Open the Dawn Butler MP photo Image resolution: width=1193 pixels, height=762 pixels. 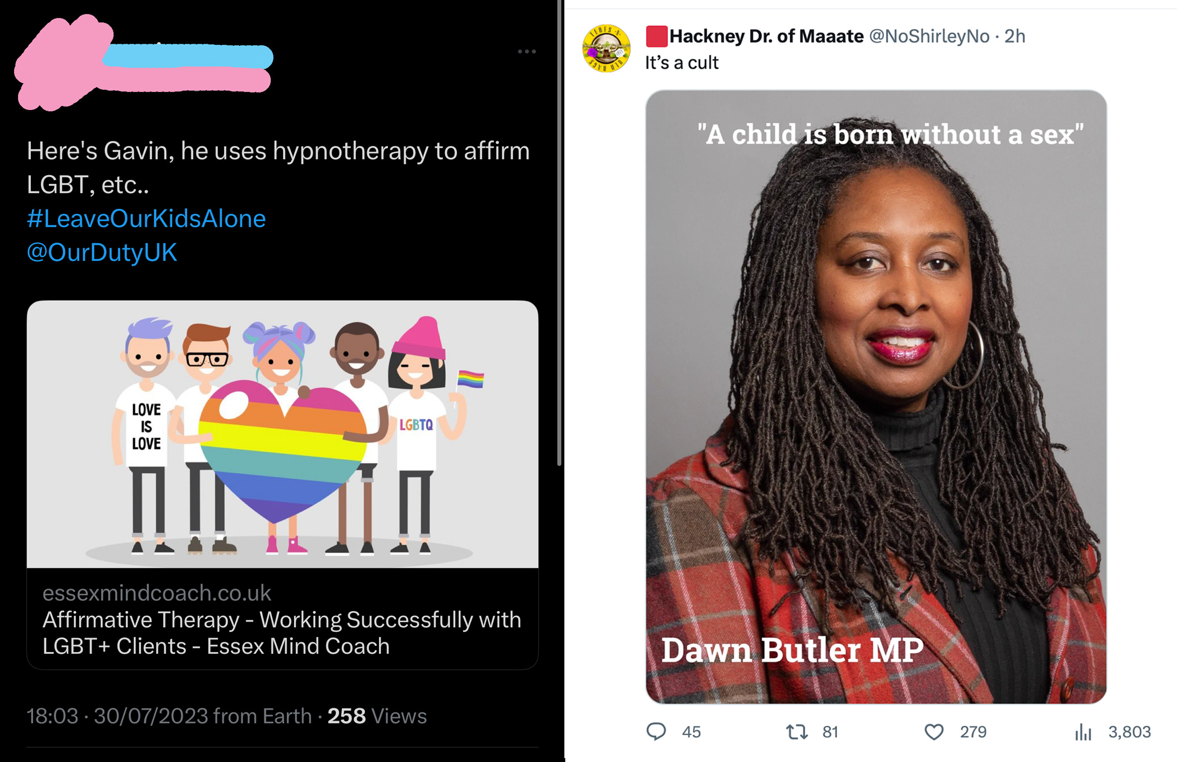pos(876,397)
